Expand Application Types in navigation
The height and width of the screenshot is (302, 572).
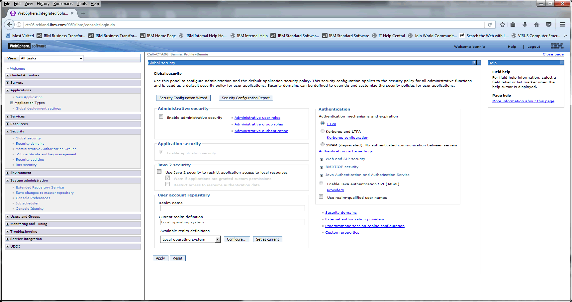point(12,103)
